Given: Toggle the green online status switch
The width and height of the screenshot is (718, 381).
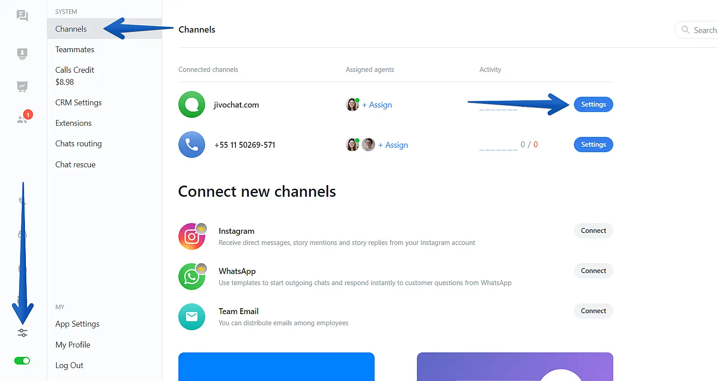Looking at the screenshot, I should (22, 360).
